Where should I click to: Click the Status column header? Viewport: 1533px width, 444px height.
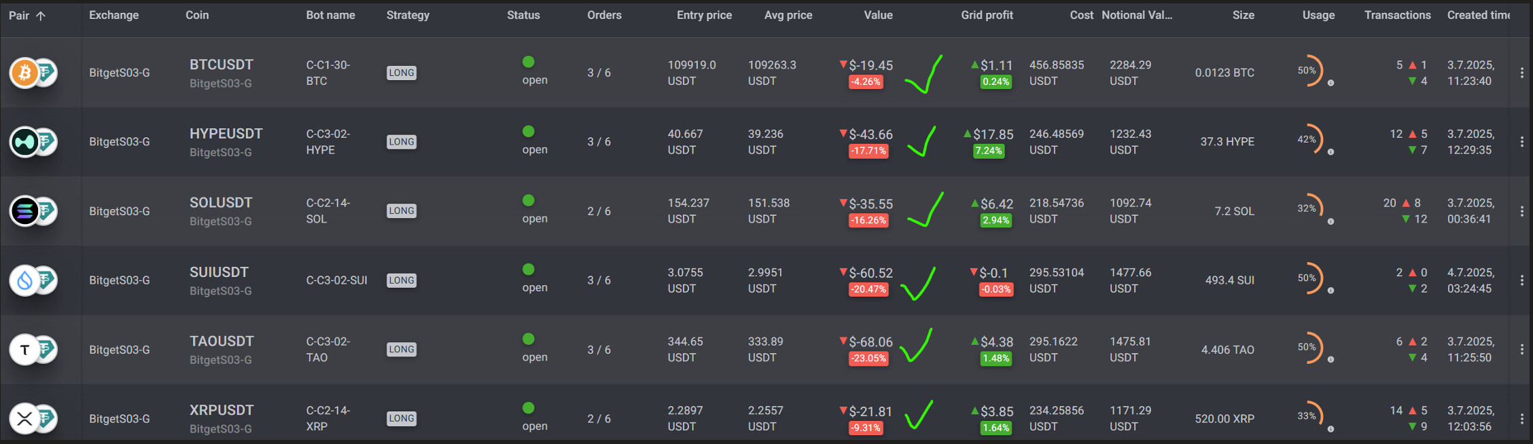(523, 15)
